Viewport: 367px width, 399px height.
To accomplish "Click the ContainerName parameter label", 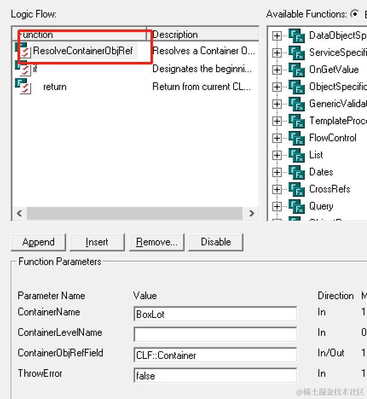I will point(49,312).
